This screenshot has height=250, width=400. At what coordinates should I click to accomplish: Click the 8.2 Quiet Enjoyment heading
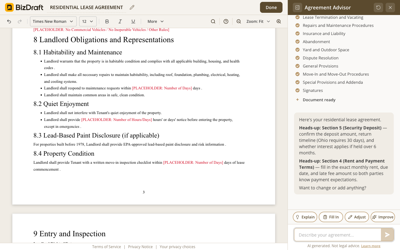61,104
